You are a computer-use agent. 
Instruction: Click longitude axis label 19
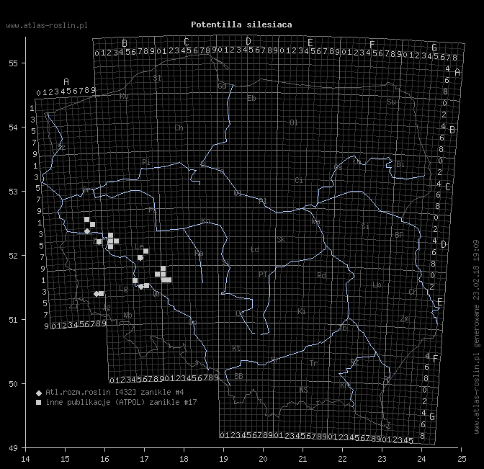pyautogui.click(x=223, y=459)
